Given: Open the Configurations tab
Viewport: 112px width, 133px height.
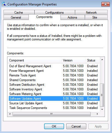Looking at the screenshot, I should tap(54, 13).
